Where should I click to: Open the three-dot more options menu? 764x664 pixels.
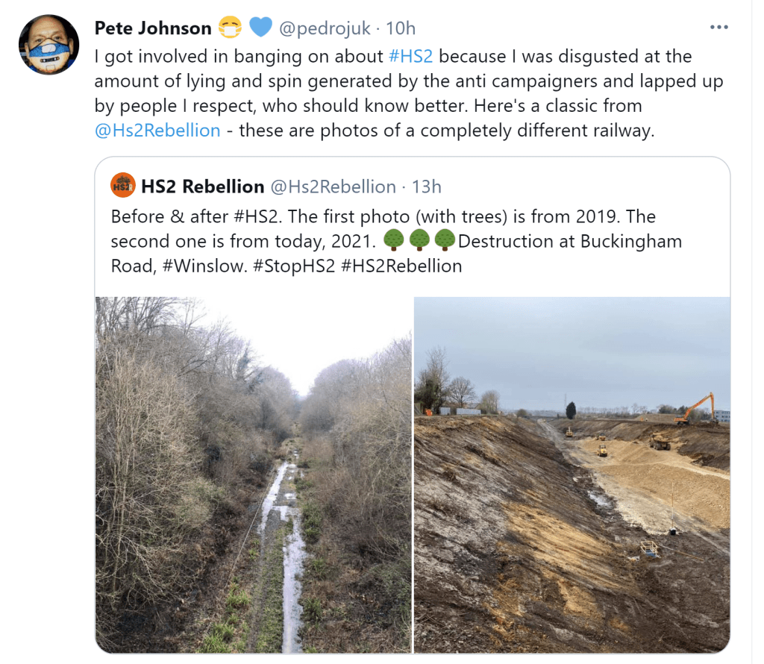coord(718,28)
